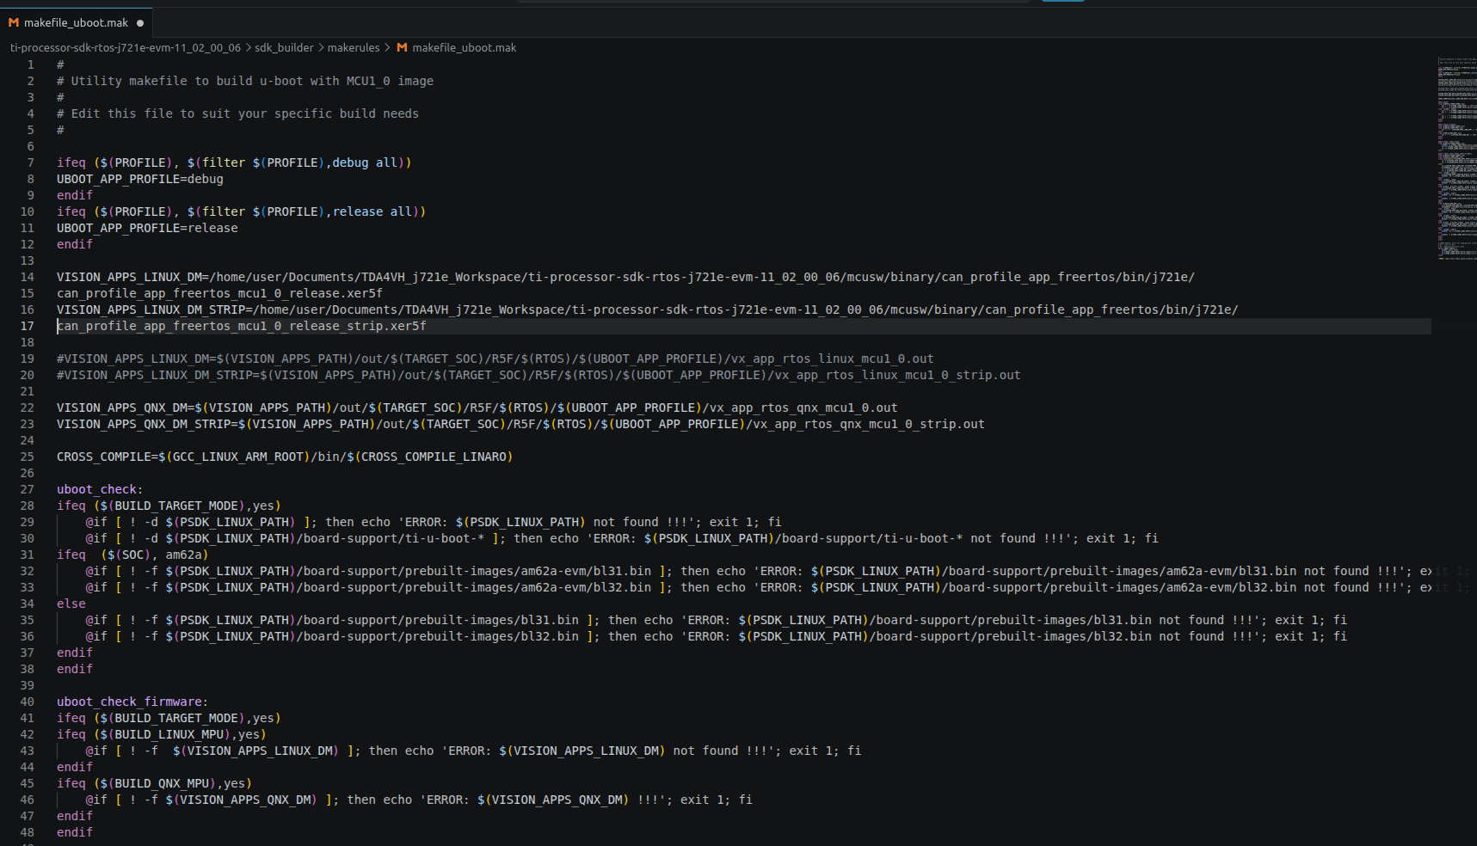Click am62a-evm/bl32.bin check on line 33
The width and height of the screenshot is (1477, 846).
pos(759,588)
